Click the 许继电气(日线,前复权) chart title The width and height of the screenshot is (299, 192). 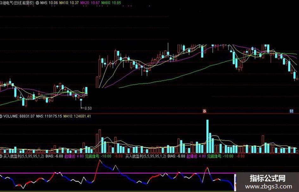point(17,3)
